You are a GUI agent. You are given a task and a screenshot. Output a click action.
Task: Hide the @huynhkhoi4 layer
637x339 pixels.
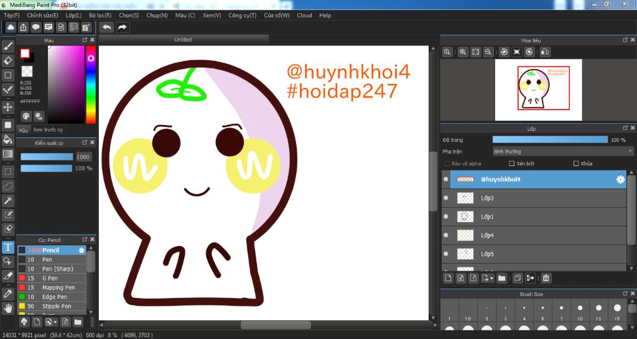[x=446, y=179]
